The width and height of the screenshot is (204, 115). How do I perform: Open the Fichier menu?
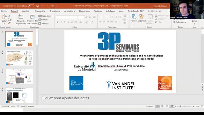pyautogui.click(x=4, y=11)
